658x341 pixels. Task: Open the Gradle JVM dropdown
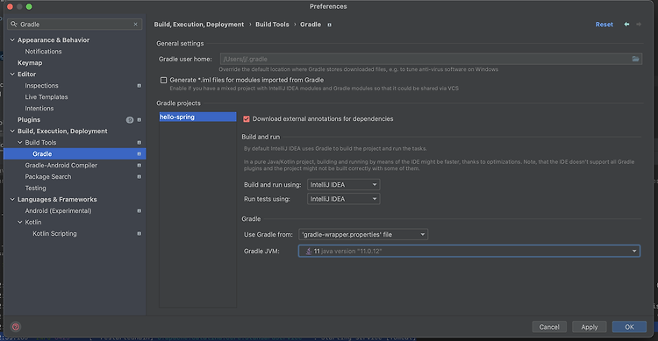(469, 252)
